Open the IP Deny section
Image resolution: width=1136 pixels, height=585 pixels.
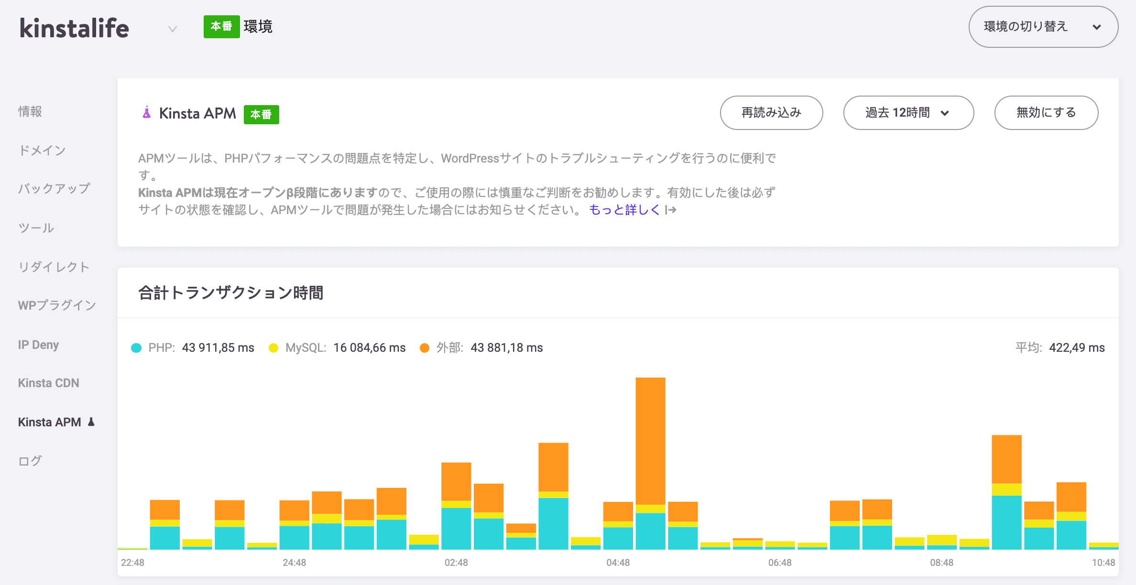click(38, 345)
